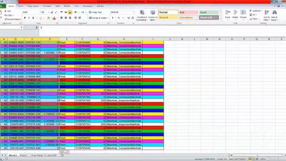This screenshot has height=161, width=286.
Task: Click the Insert Function fx icon
Action: (37, 27)
